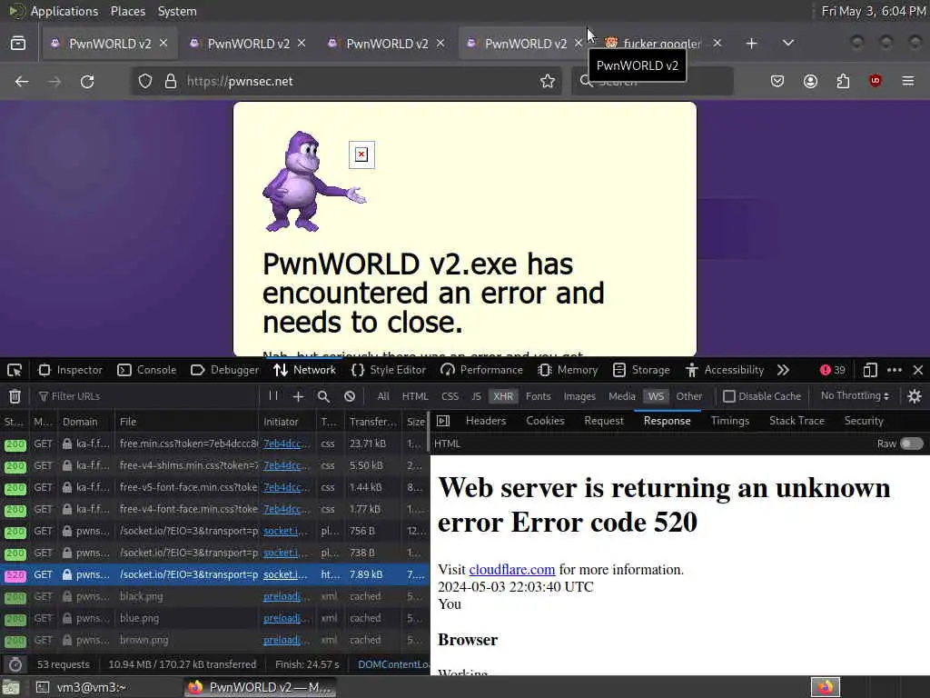Switch to the Inspector tab
This screenshot has height=698, width=930.
click(x=70, y=371)
